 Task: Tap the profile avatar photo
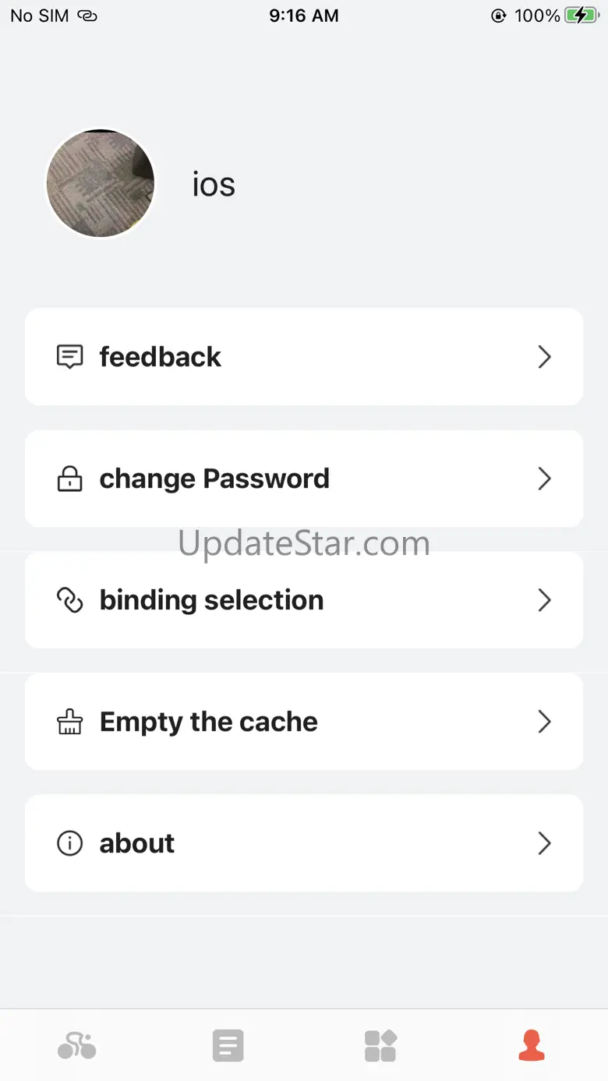click(101, 184)
